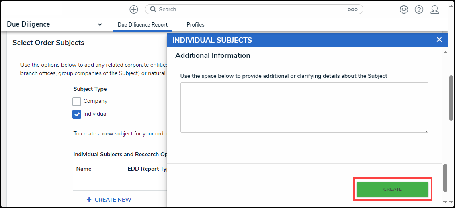Check the Company subject type checkbox
The width and height of the screenshot is (455, 208).
coord(77,102)
